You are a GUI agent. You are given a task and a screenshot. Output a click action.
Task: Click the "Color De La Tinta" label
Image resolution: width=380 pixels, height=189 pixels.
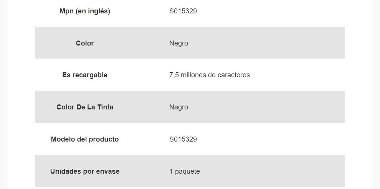coord(85,107)
